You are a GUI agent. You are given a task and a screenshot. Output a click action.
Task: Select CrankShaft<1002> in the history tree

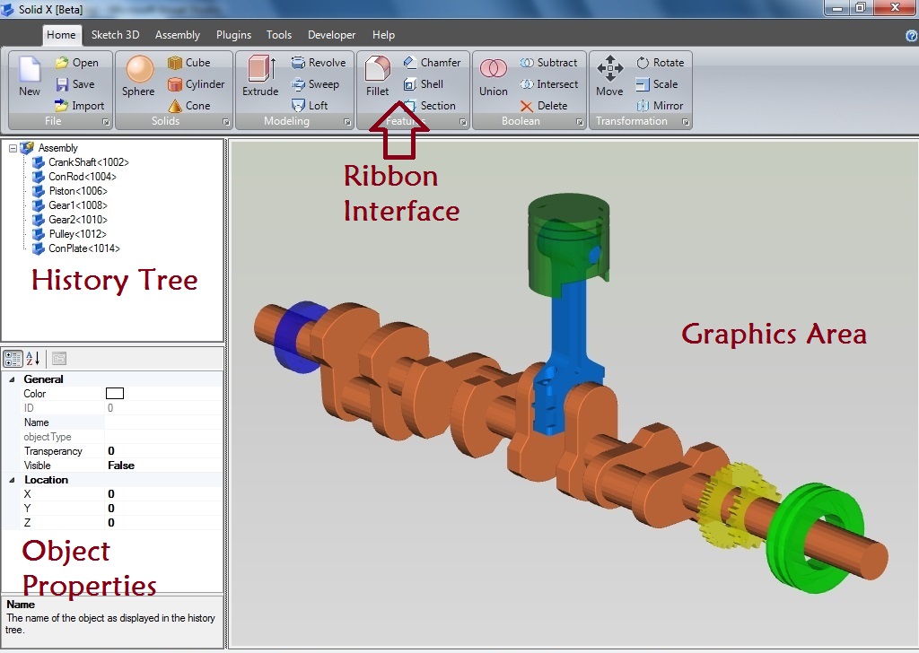(x=89, y=162)
